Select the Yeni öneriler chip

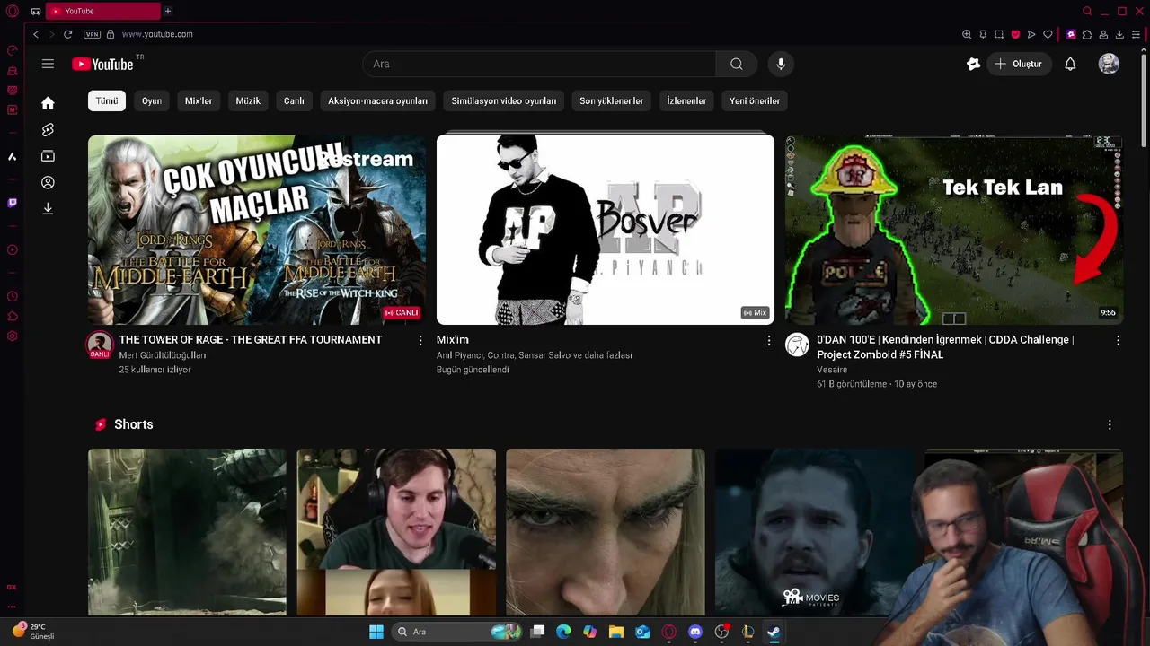(x=755, y=100)
